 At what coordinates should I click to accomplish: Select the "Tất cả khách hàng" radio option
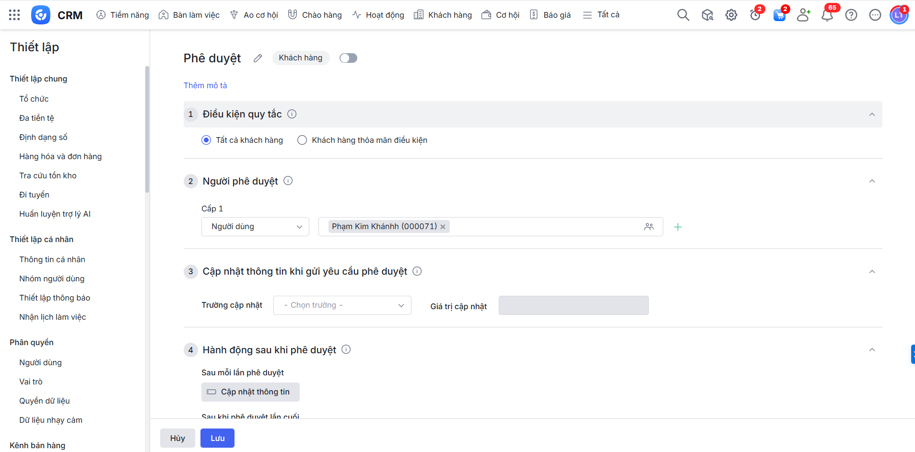206,140
